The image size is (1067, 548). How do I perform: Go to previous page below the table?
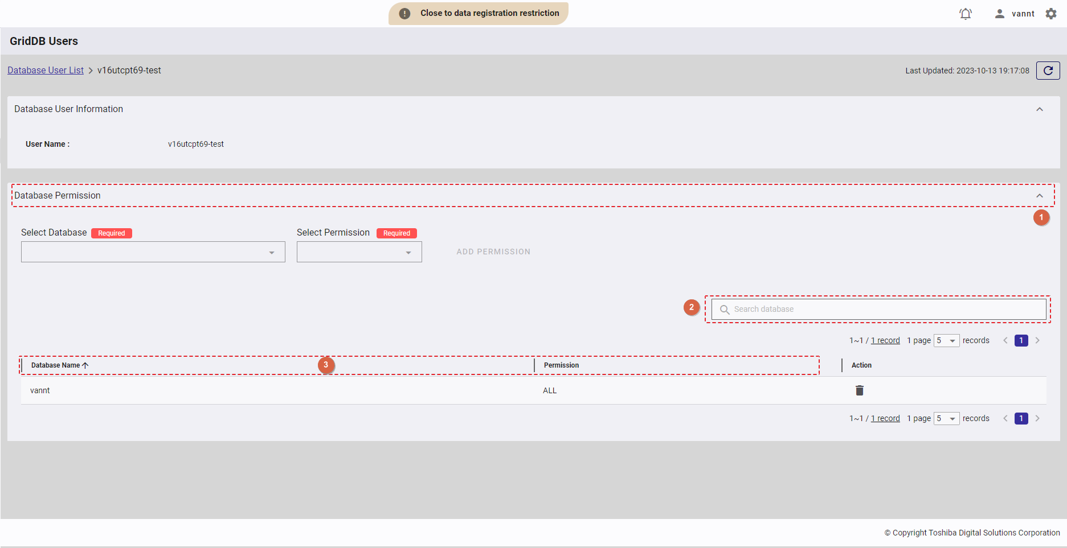click(x=1005, y=418)
